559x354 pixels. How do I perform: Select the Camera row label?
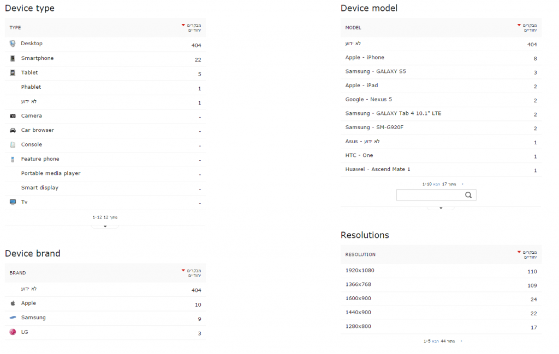(31, 115)
